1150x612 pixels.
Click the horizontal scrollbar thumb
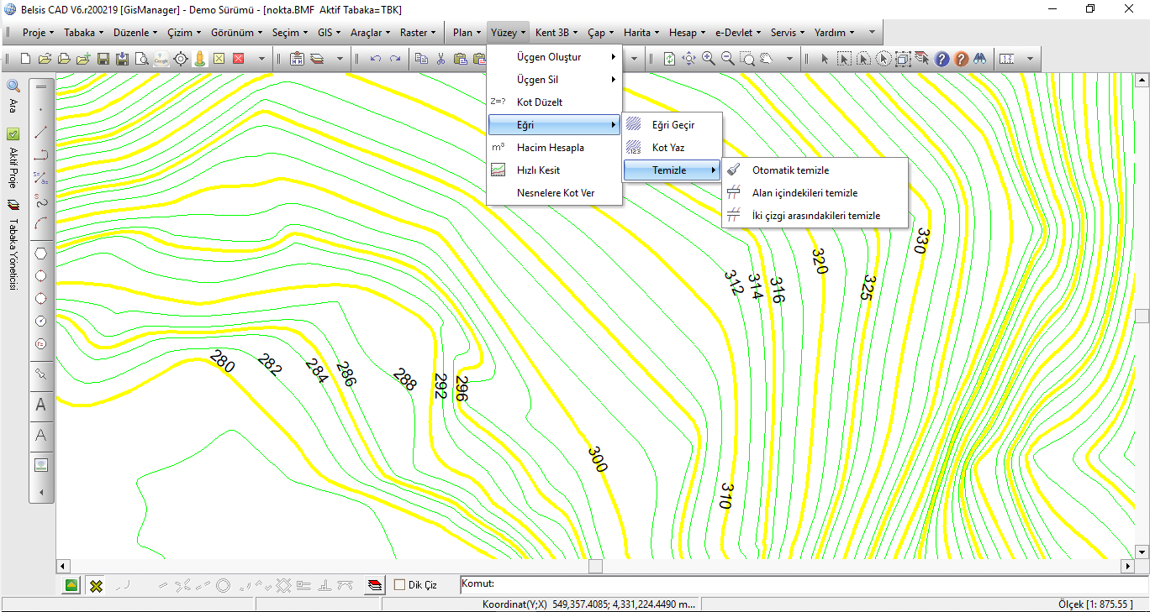tap(595, 567)
